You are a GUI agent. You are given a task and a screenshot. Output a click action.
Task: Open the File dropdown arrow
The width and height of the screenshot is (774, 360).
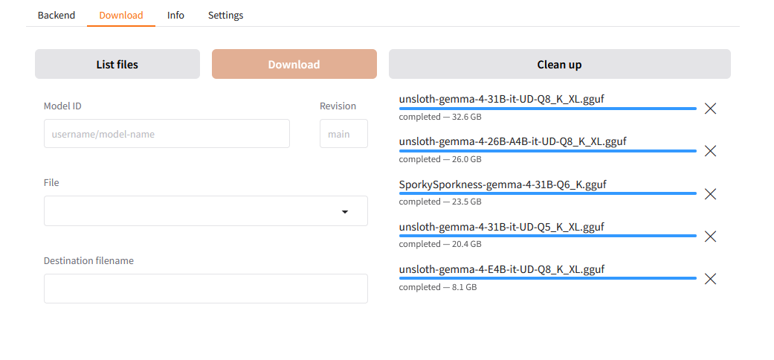(x=345, y=212)
